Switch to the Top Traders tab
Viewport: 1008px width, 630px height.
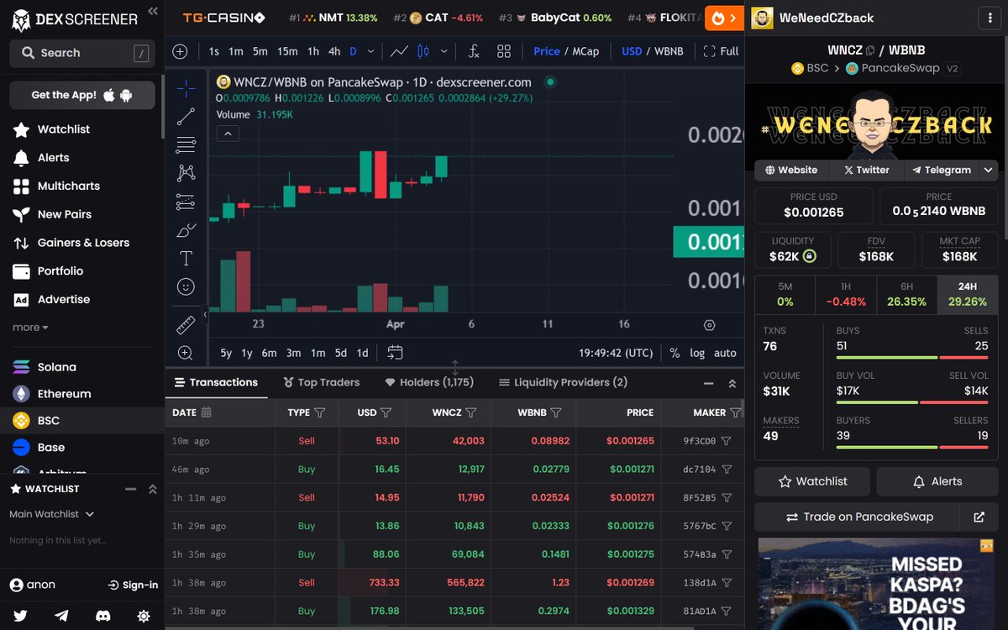[322, 382]
